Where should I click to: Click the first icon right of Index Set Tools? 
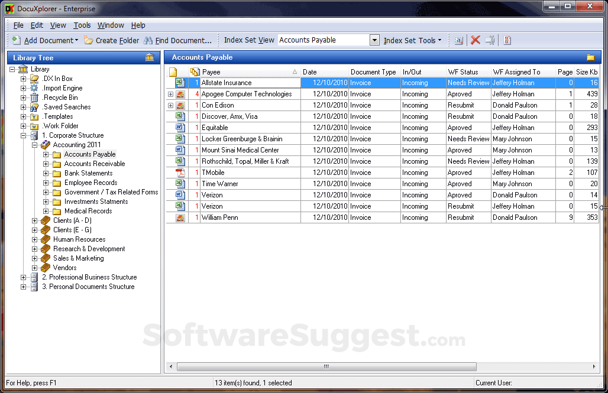459,40
